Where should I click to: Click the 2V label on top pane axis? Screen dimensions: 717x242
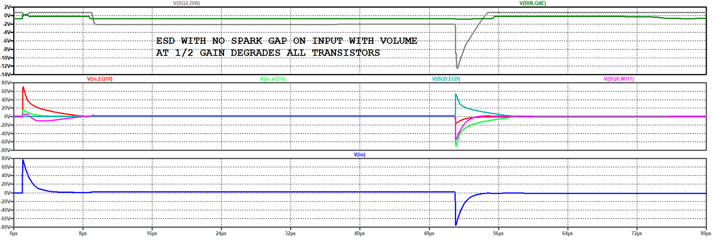pos(7,7)
